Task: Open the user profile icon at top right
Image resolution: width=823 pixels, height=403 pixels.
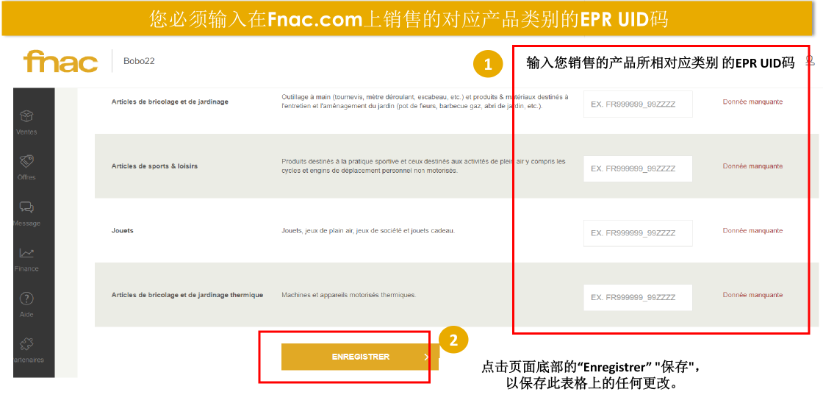Action: tap(810, 60)
